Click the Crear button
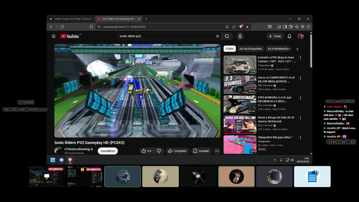 coord(275,36)
